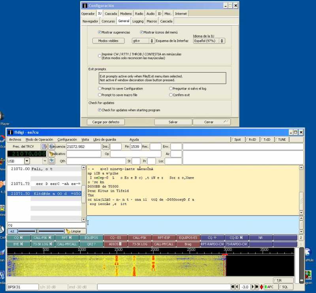Open the Modo de Operación menu
The height and width of the screenshot is (293, 316).
39,140
